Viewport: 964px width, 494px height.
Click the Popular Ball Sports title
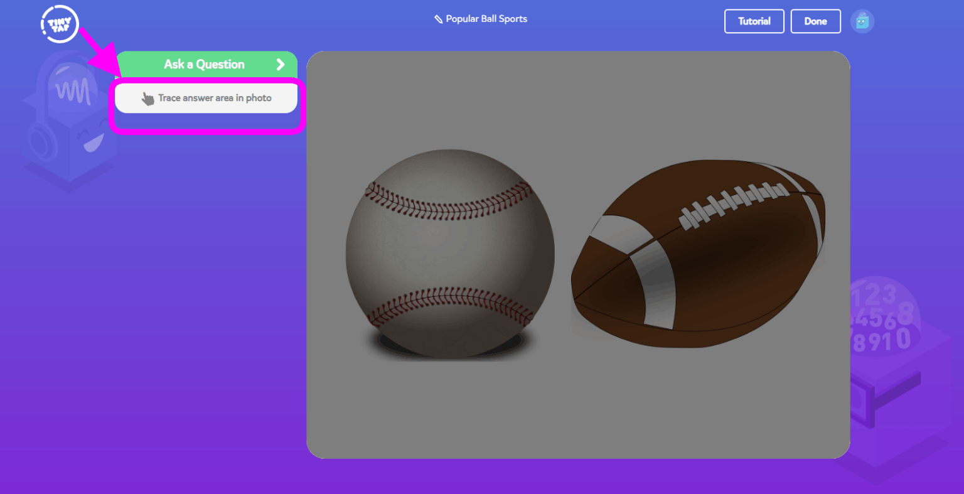pos(486,18)
